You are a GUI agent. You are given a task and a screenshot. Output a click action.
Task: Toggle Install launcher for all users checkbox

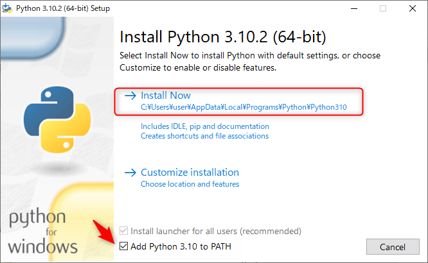123,231
